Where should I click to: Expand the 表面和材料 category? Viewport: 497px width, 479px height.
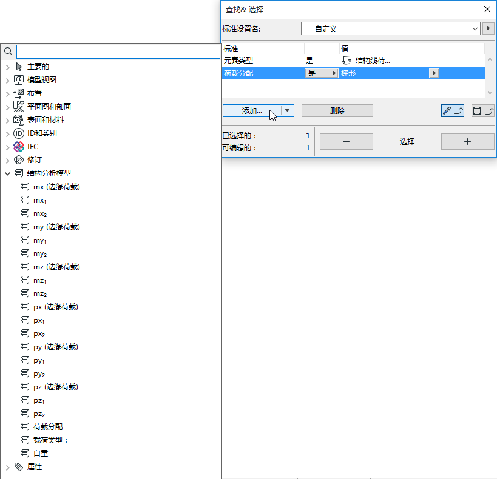click(8, 120)
